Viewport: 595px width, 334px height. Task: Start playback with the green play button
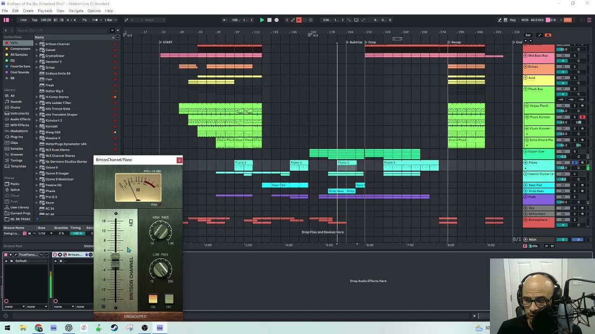(x=262, y=20)
